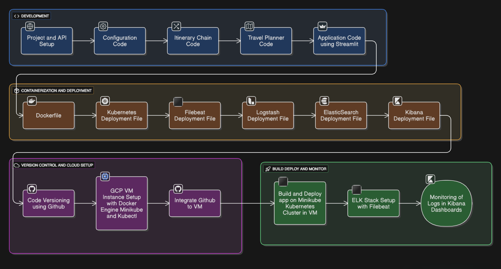The height and width of the screenshot is (269, 501).
Task: Select the Kibana icon on Kibana Deployment File
Action: tap(397, 101)
